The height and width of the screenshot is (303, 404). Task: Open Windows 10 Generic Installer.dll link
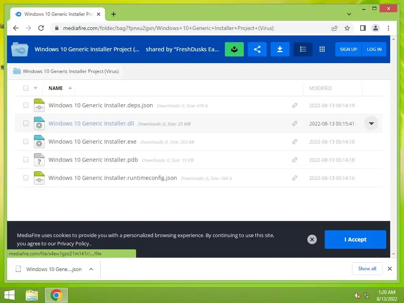pyautogui.click(x=91, y=123)
